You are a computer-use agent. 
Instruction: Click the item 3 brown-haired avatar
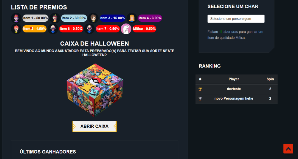click(93, 18)
